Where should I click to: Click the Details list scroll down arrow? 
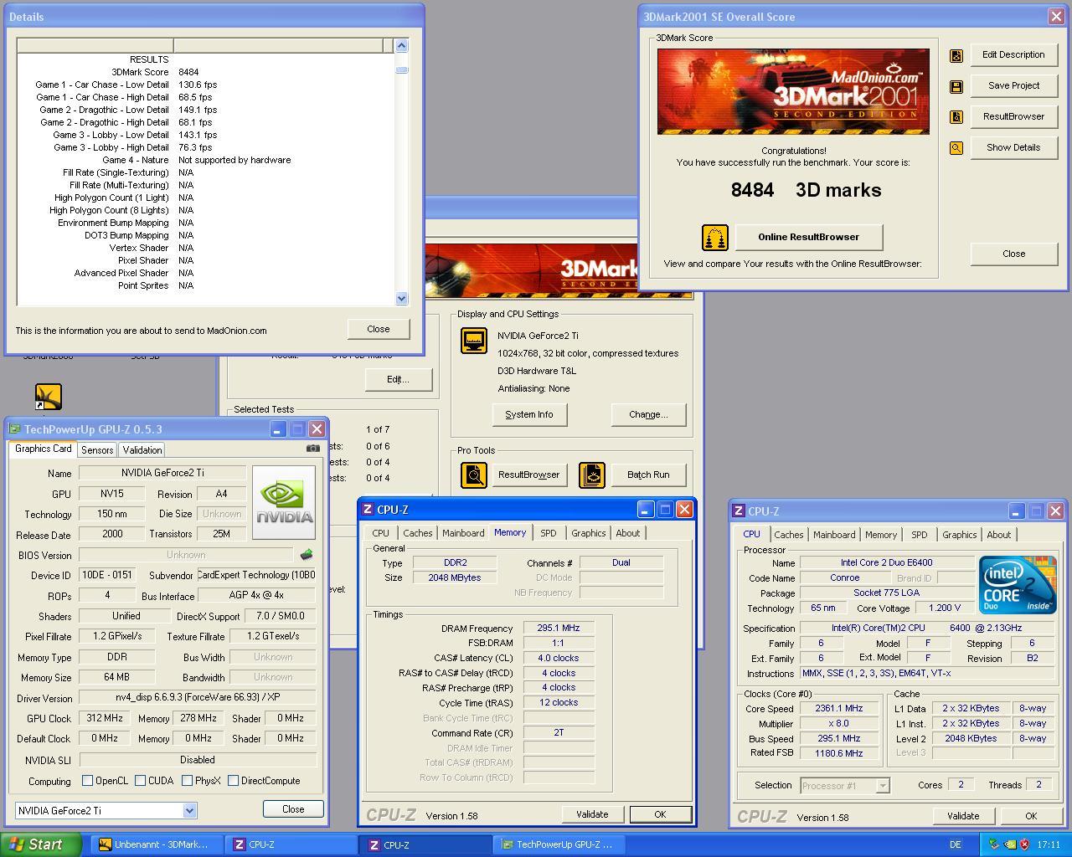pyautogui.click(x=401, y=298)
